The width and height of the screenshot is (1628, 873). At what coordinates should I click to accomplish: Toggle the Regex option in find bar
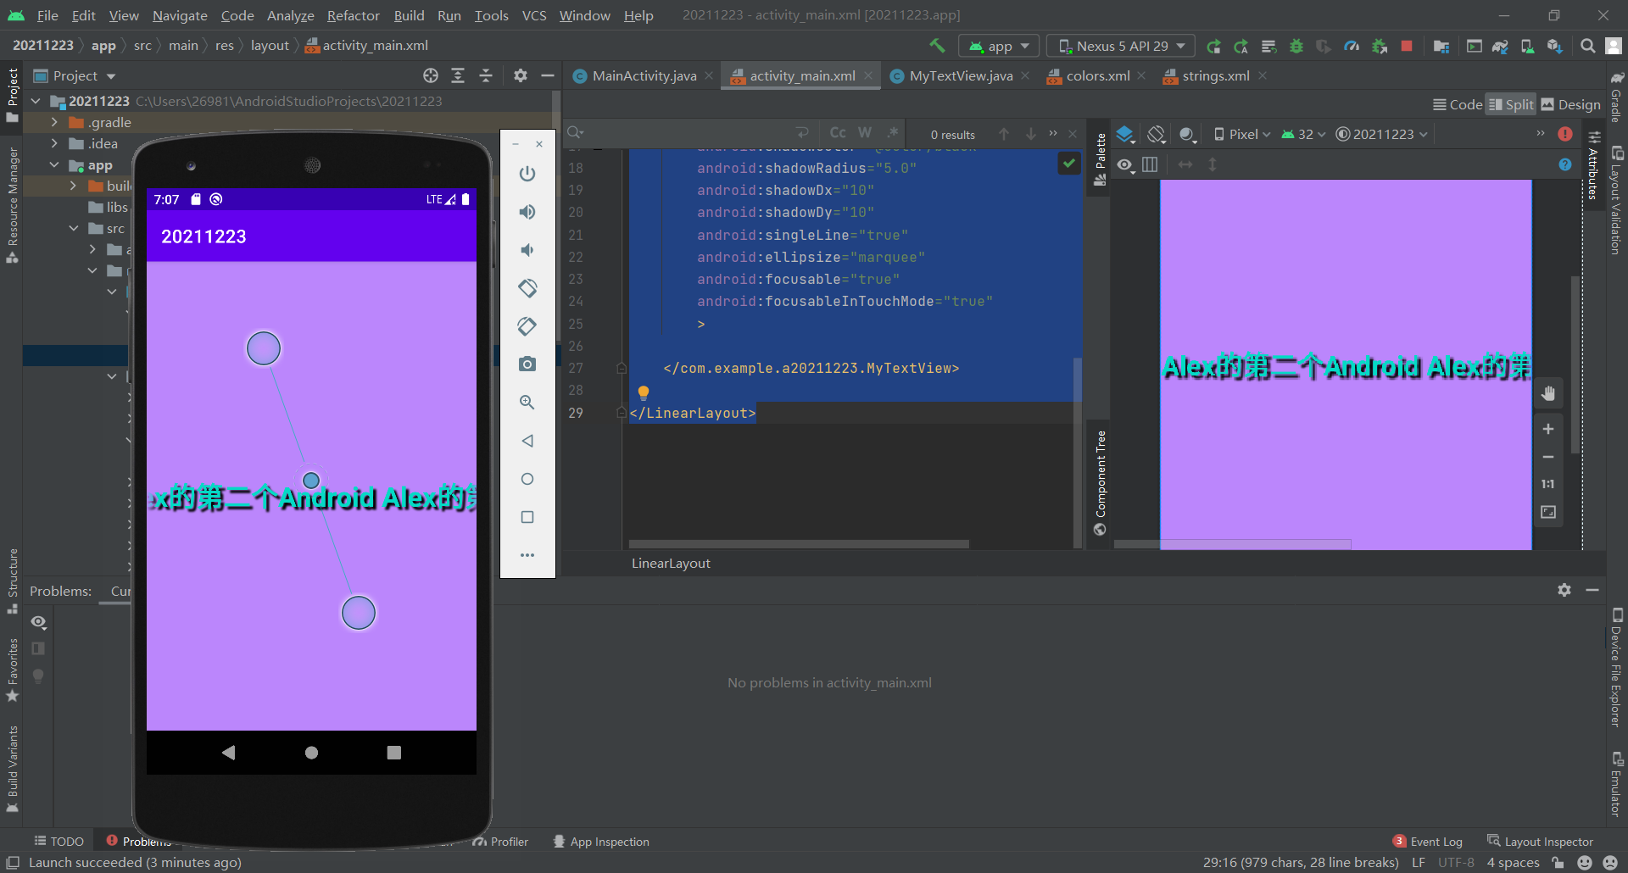tap(892, 133)
